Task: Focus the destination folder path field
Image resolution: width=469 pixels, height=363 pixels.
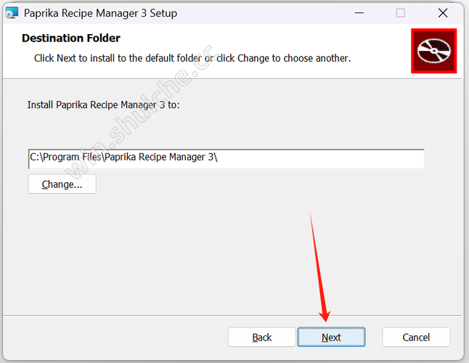Action: (x=227, y=159)
